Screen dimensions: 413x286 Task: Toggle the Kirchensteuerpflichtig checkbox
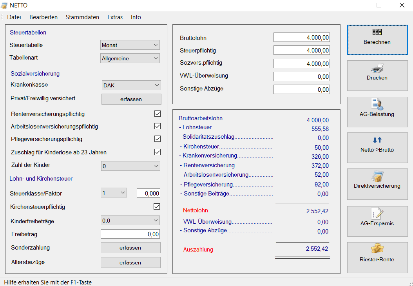click(x=157, y=206)
